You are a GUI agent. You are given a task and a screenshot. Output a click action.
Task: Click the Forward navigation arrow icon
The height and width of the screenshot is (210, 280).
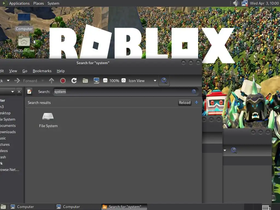[17, 81]
